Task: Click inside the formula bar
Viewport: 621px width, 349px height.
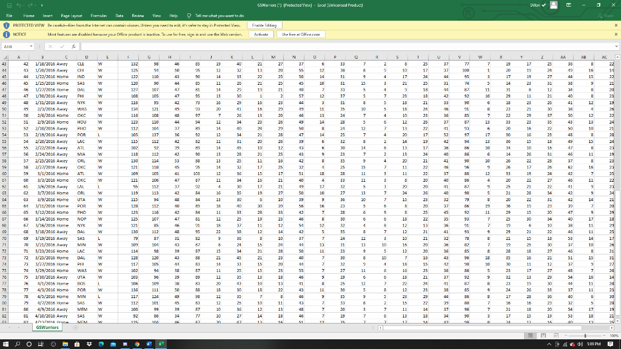Action: pos(347,47)
